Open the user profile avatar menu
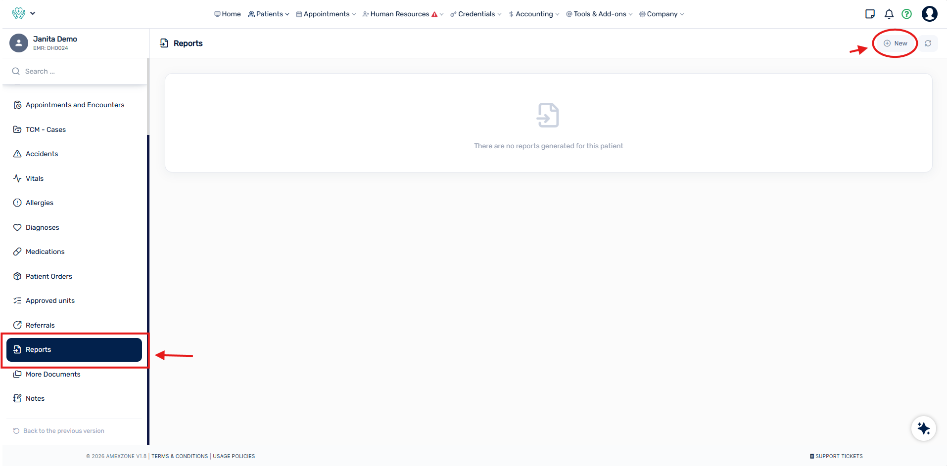Image resolution: width=947 pixels, height=466 pixels. tap(930, 14)
